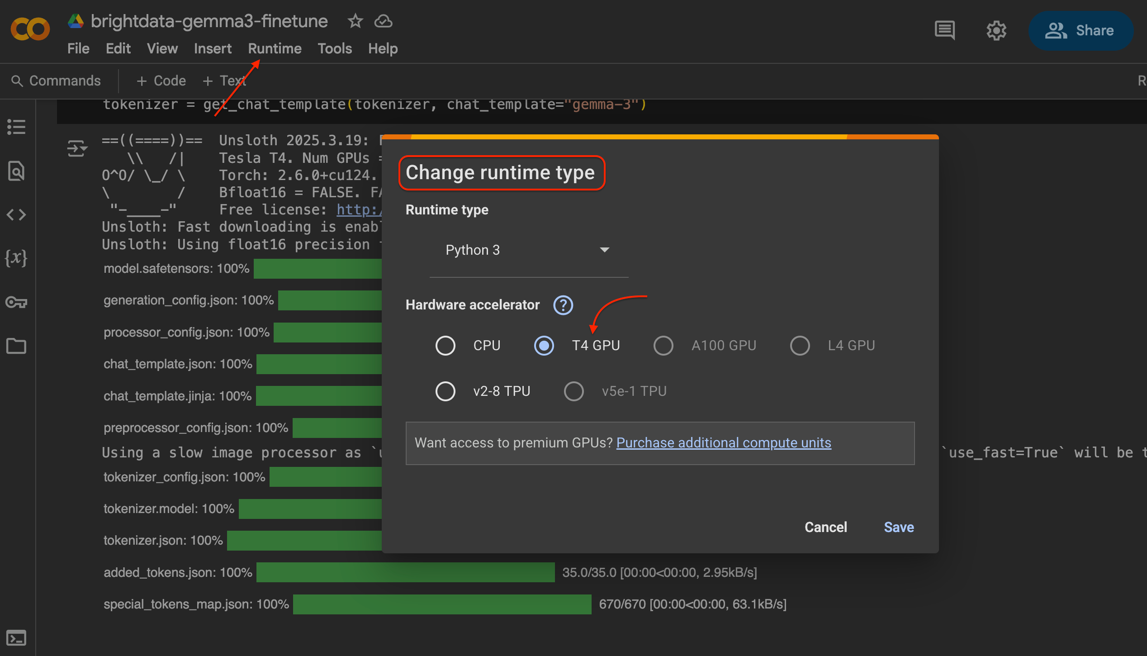Screen dimensions: 1147x656
Task: Click the tokenizer.model: 100% label
Action: (169, 509)
